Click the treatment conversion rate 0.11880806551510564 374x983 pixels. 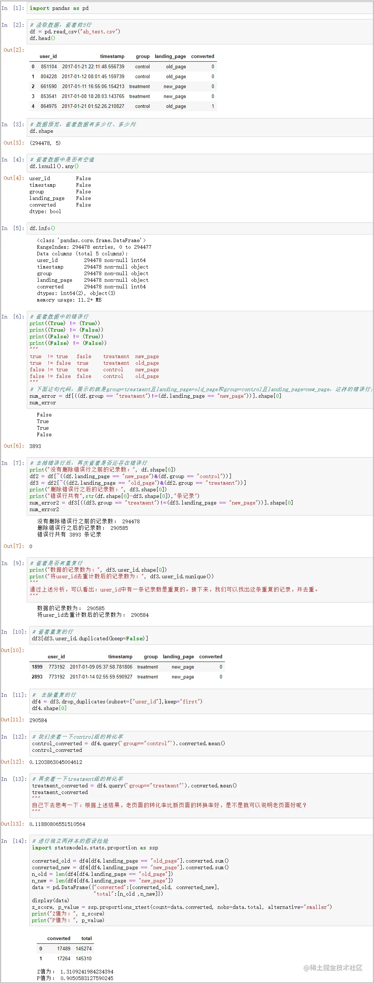pos(57,824)
